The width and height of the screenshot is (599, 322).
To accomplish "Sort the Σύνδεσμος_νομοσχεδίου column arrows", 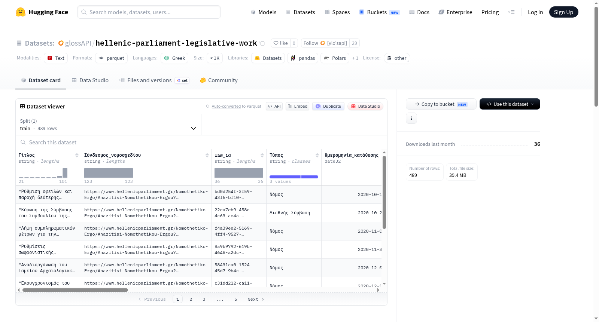I will pos(207,155).
